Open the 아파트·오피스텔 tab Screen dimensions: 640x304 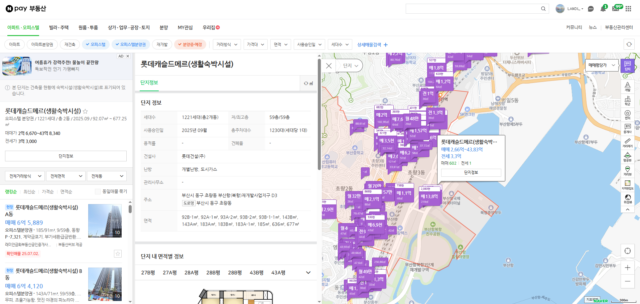23,27
